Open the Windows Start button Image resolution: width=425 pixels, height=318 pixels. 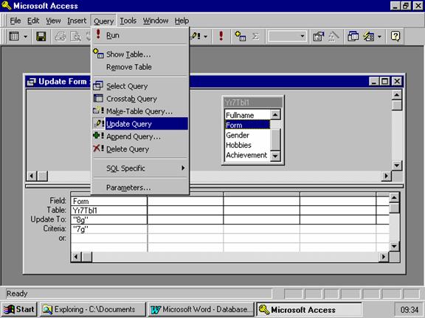coord(18,309)
